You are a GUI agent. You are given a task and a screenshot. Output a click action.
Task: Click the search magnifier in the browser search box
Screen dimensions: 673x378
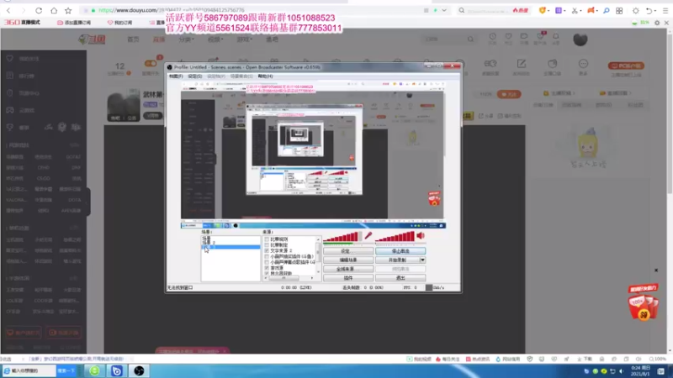coord(461,10)
